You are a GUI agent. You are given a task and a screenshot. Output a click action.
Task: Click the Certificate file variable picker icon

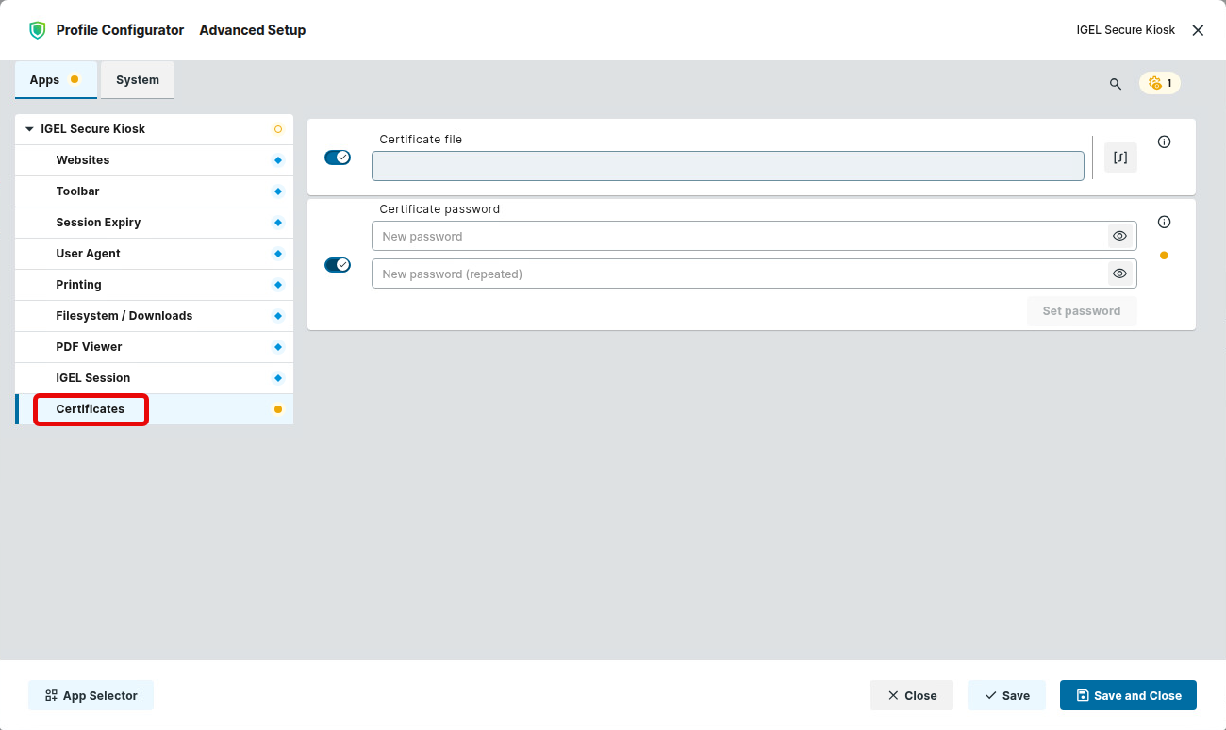pyautogui.click(x=1120, y=158)
